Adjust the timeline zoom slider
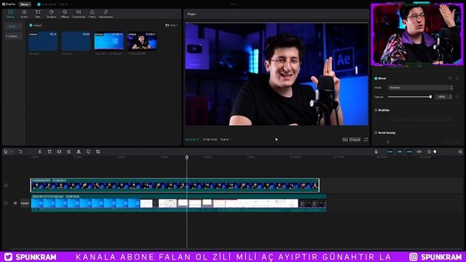The height and width of the screenshot is (262, 466). pos(435,152)
